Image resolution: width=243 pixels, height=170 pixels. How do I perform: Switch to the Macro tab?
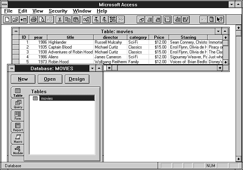[x=18, y=139]
